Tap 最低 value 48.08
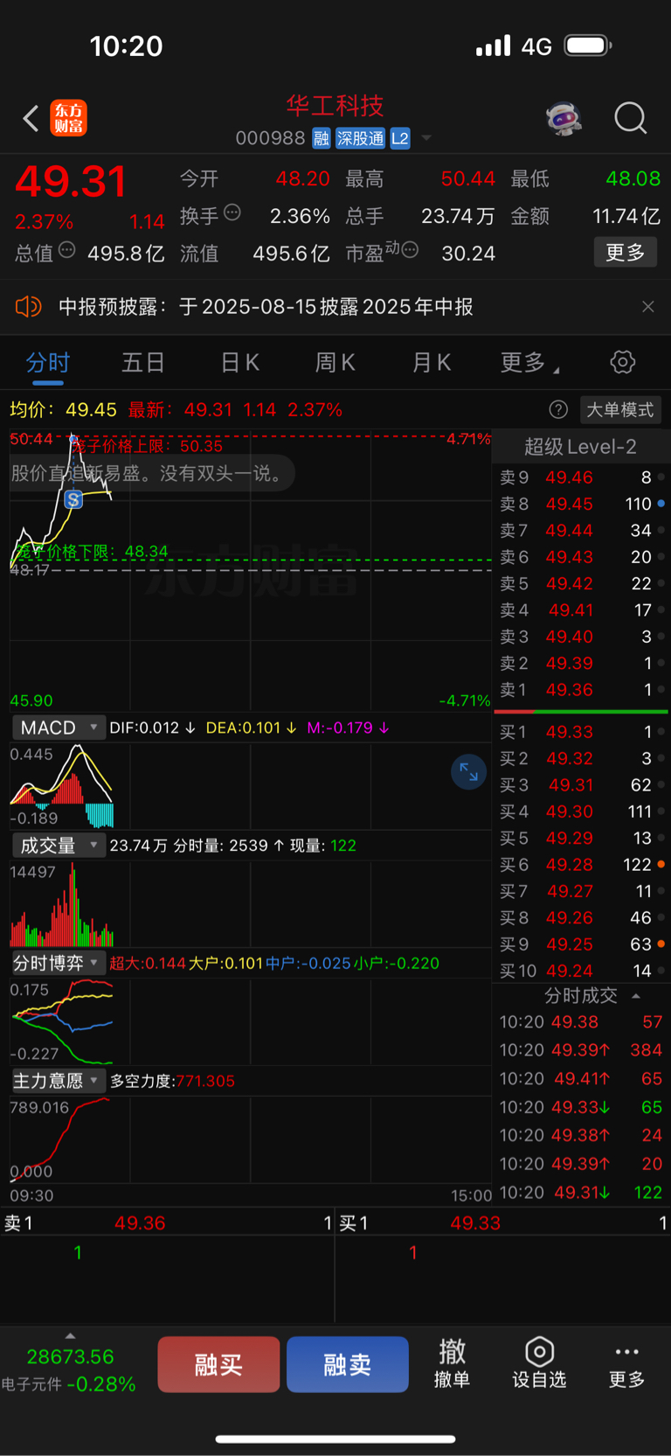Screen dimensions: 671x1456 [x=633, y=179]
